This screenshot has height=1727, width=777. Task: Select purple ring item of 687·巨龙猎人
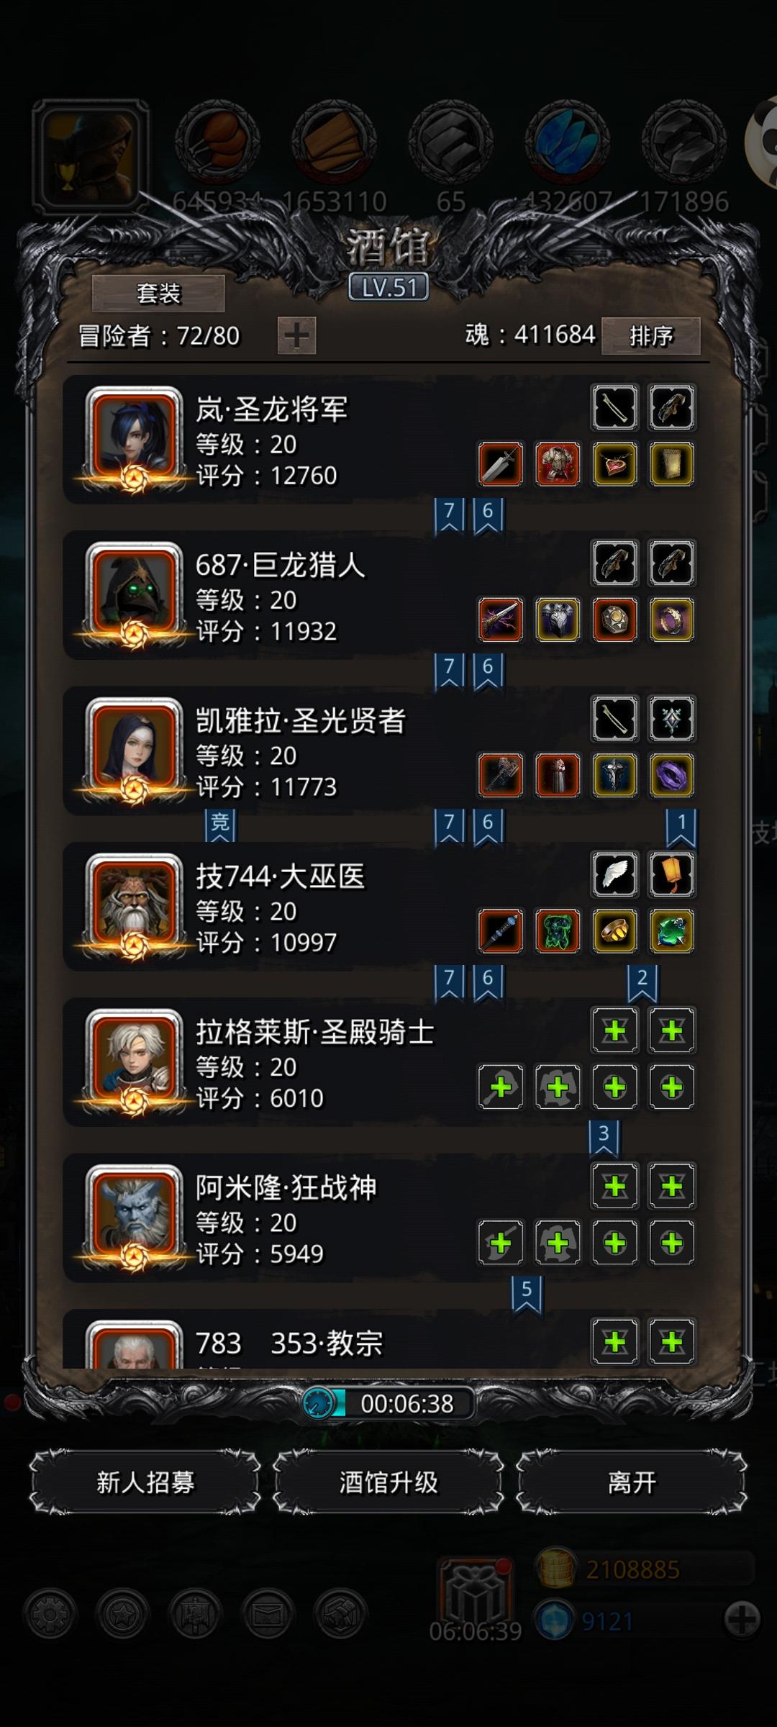pyautogui.click(x=672, y=620)
